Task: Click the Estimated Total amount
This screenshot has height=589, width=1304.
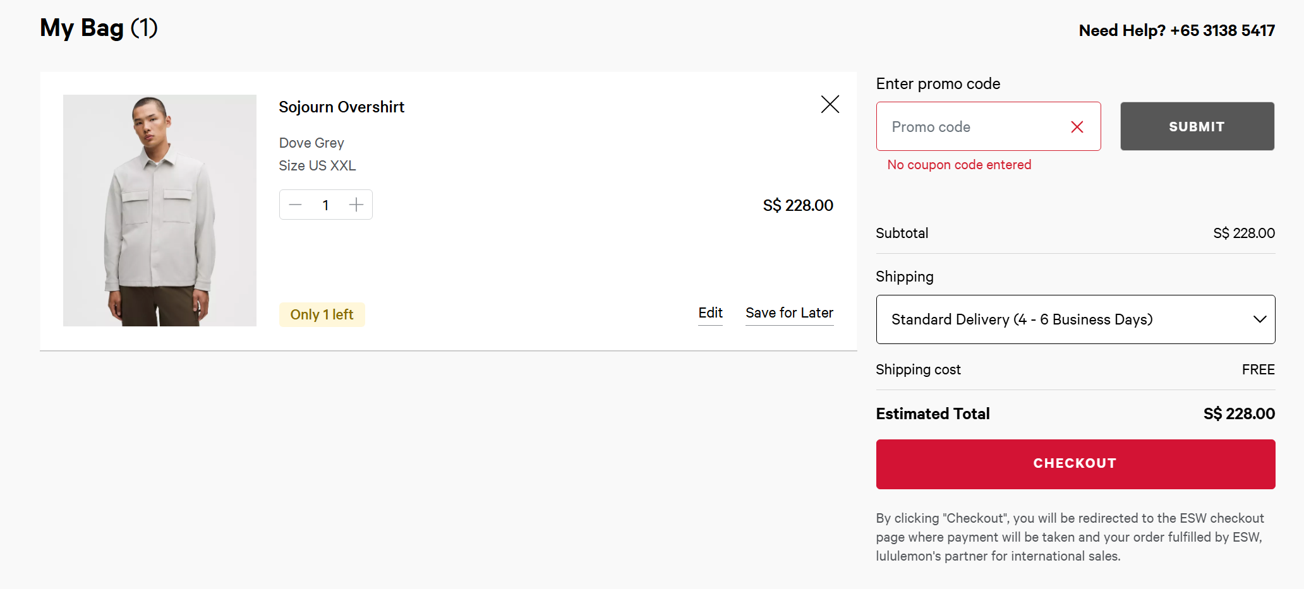Action: coord(1238,413)
